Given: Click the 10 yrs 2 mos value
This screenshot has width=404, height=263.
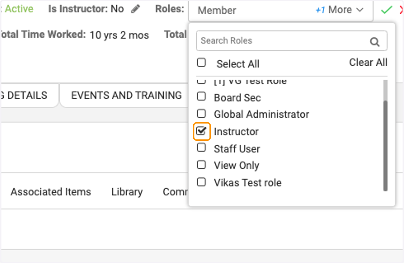Looking at the screenshot, I should click(119, 35).
